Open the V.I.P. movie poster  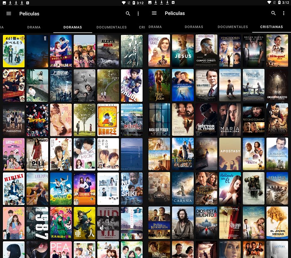pos(108,223)
